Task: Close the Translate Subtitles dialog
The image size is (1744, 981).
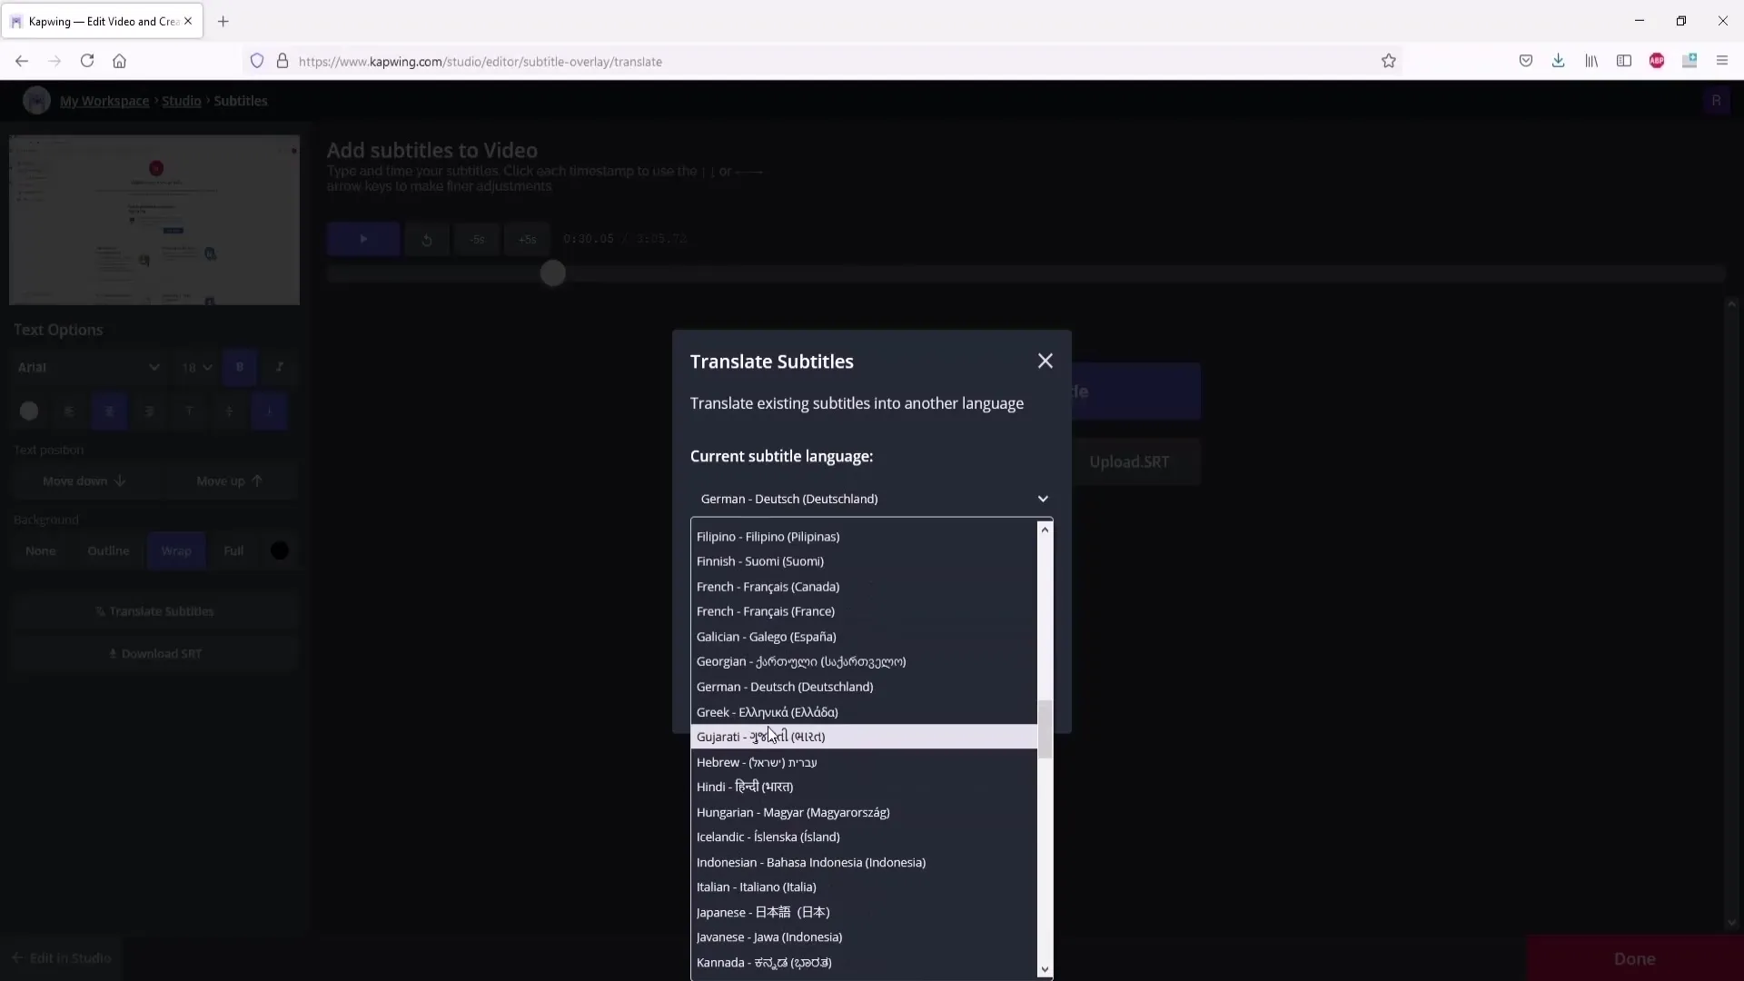Action: point(1045,360)
